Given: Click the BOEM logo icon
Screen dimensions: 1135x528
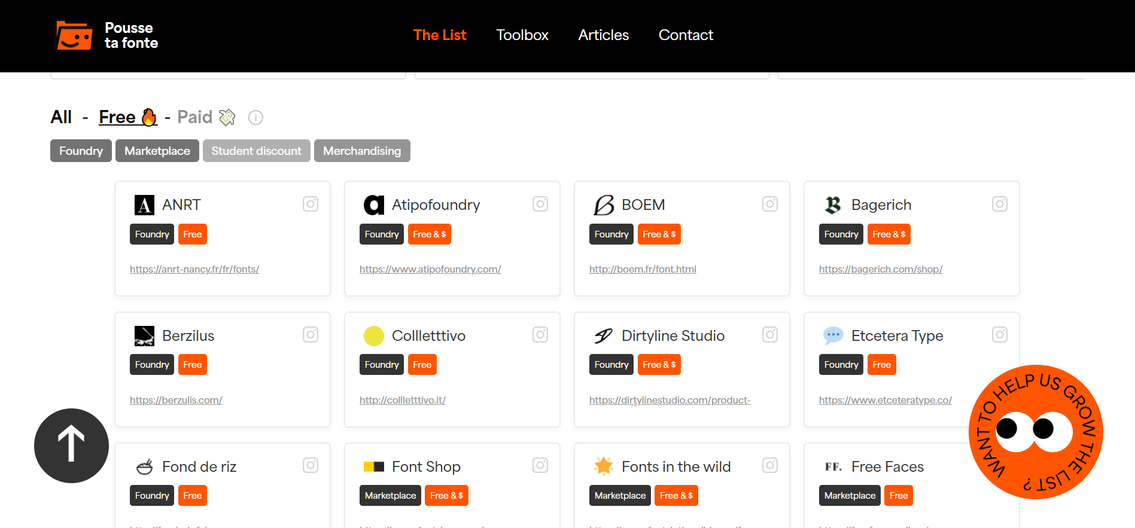Looking at the screenshot, I should pyautogui.click(x=604, y=205).
